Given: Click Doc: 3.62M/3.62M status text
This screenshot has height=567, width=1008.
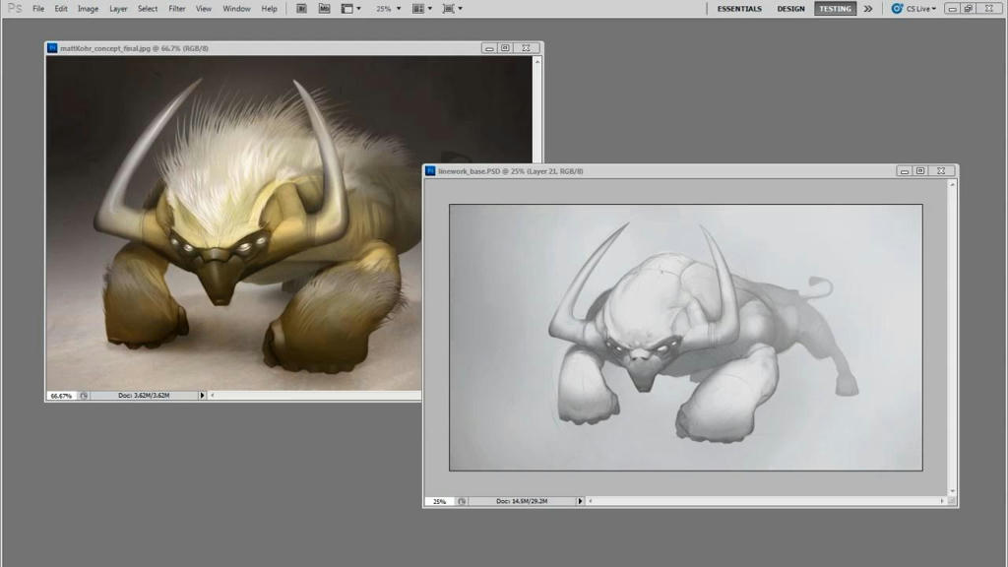Looking at the screenshot, I should pos(144,396).
